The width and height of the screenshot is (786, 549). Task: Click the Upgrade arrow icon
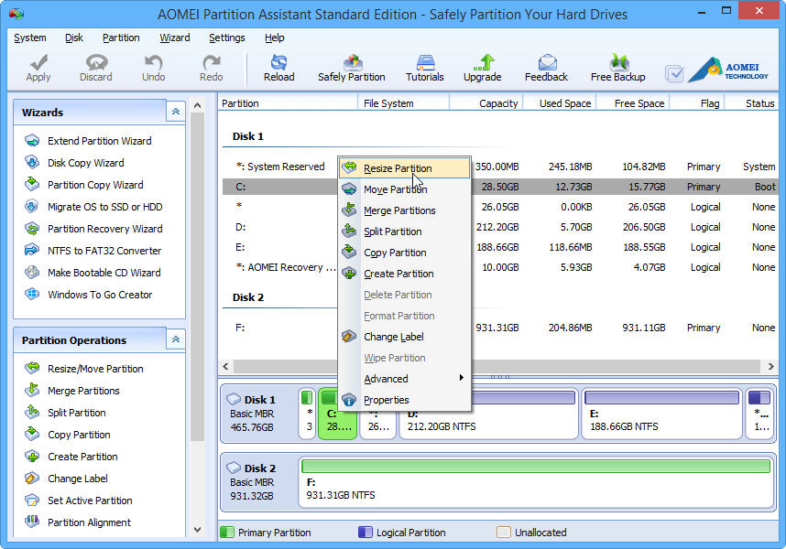pyautogui.click(x=483, y=62)
